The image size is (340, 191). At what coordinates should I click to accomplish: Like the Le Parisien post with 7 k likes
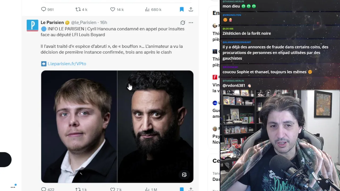[x=116, y=189]
